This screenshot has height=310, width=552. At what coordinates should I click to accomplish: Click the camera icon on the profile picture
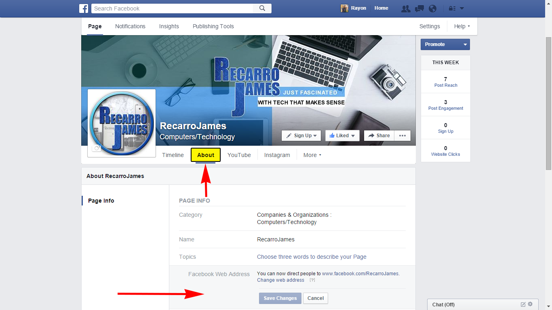[97, 148]
